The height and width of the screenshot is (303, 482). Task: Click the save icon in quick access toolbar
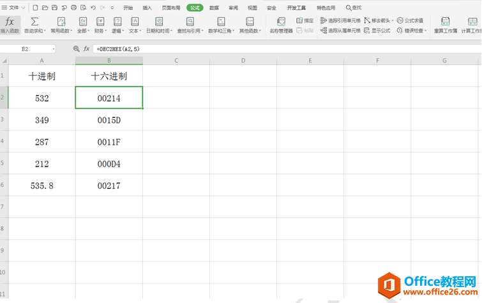pos(54,8)
